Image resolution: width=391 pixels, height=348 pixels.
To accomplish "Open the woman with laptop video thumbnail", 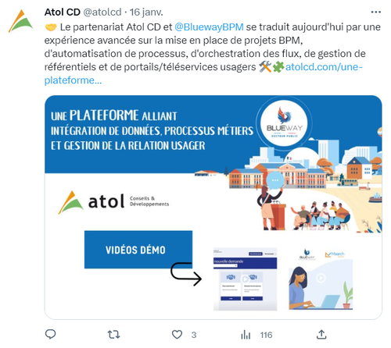I will point(321,279).
